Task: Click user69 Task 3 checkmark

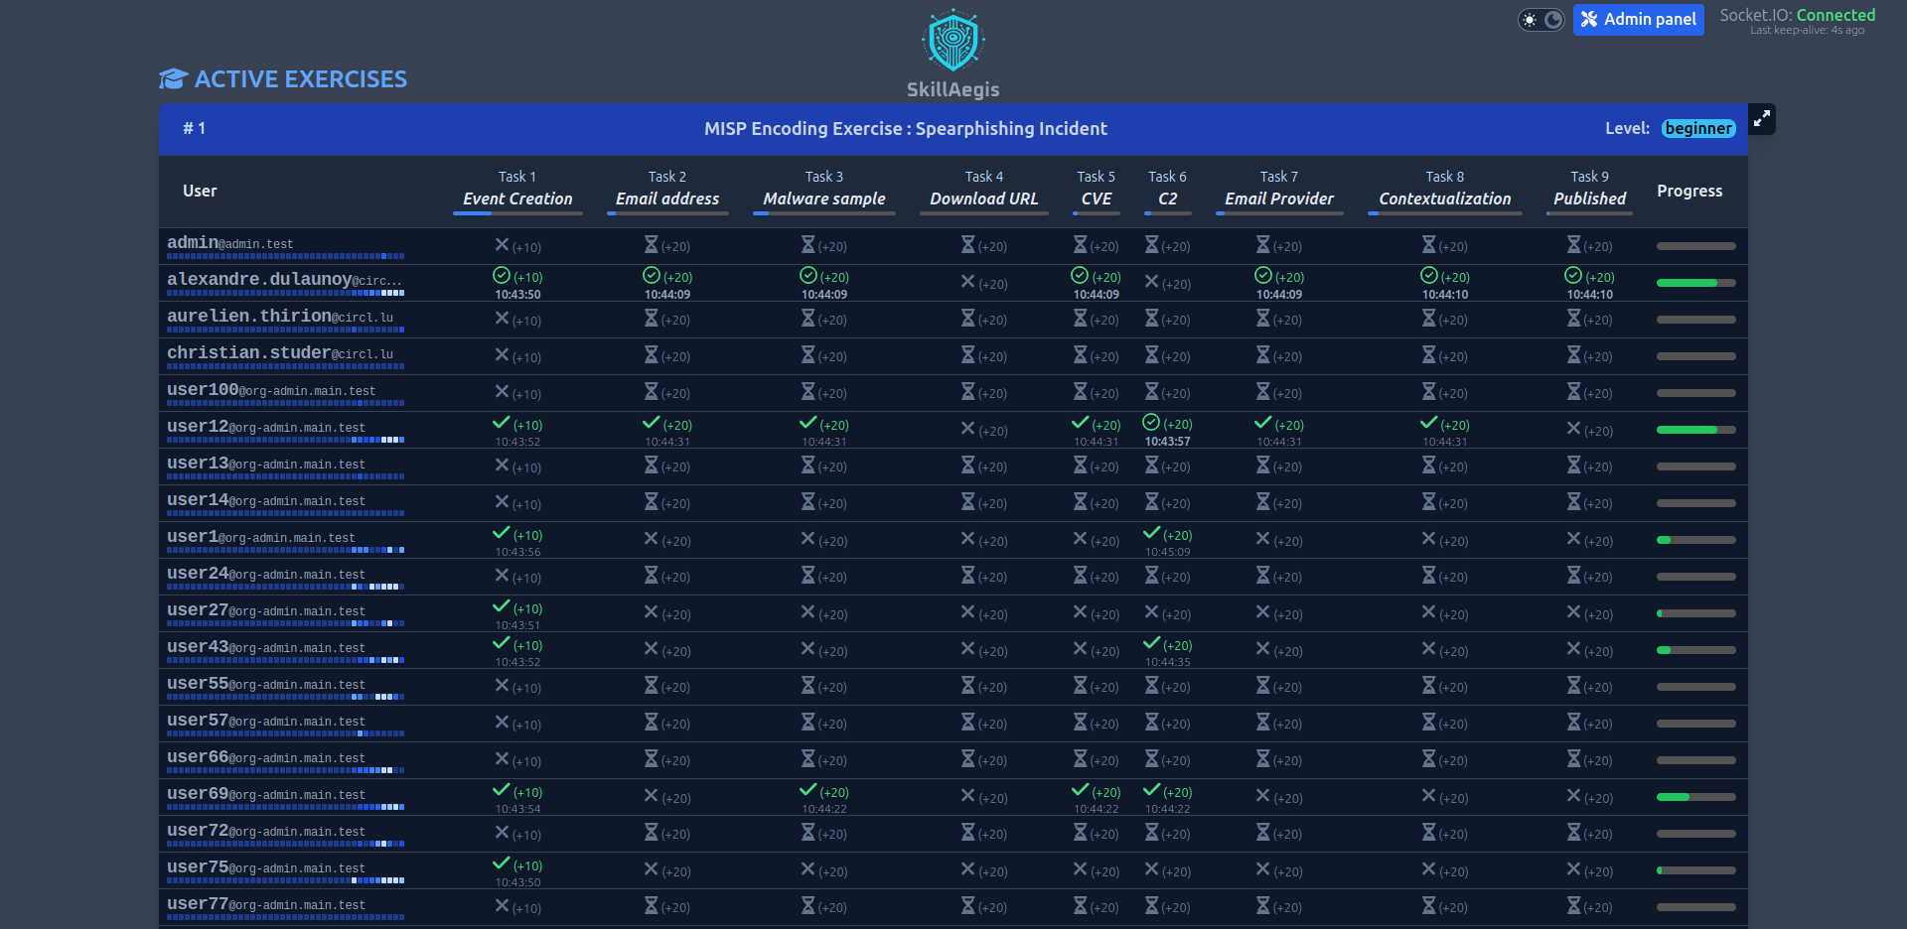Action: click(808, 790)
